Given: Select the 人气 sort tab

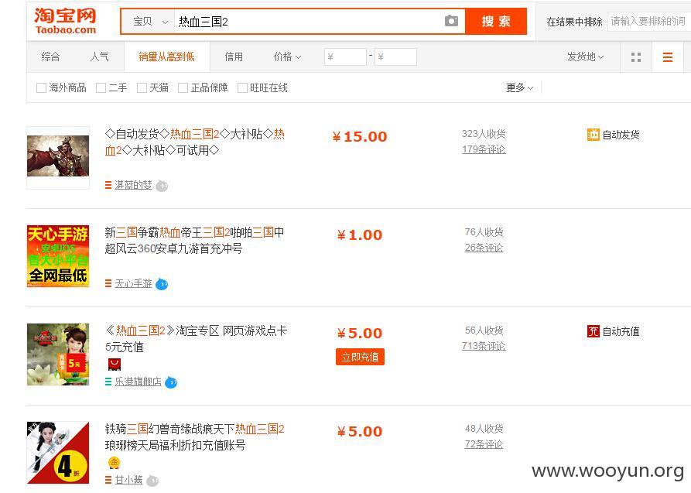Looking at the screenshot, I should [x=99, y=56].
